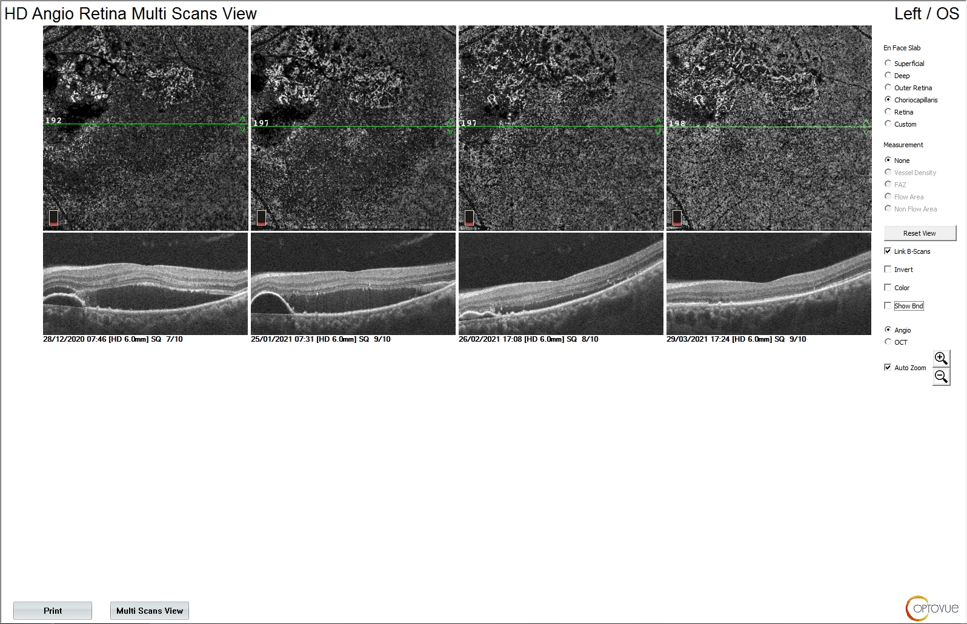Select the Deep en face slab
The width and height of the screenshot is (967, 624).
[x=888, y=75]
